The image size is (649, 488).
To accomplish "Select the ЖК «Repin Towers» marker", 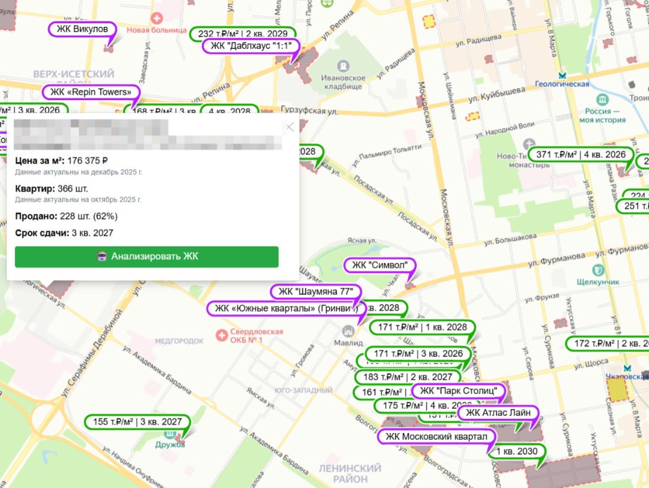I will (x=91, y=92).
